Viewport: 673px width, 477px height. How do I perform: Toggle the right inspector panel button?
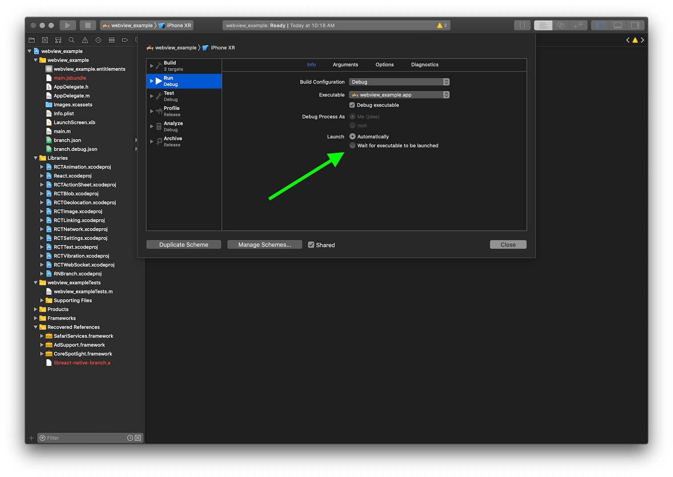tap(635, 25)
